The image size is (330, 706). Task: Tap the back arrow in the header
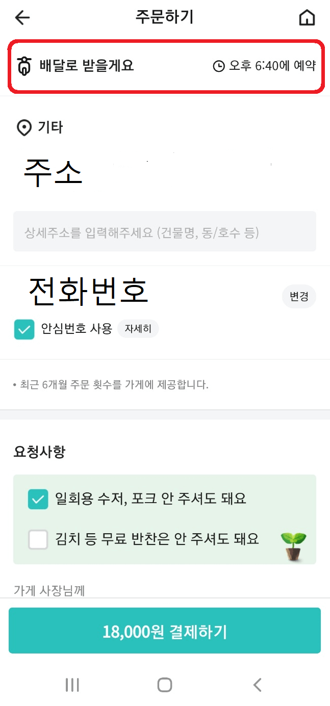pos(21,17)
